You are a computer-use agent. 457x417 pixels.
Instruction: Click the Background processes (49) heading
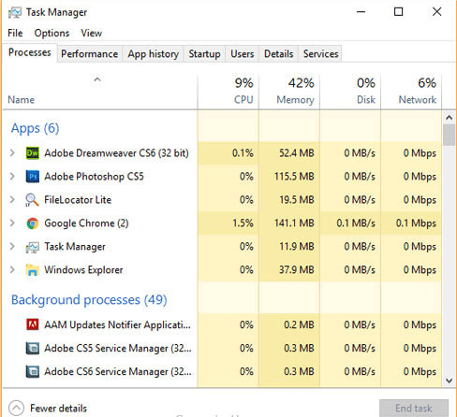(89, 300)
